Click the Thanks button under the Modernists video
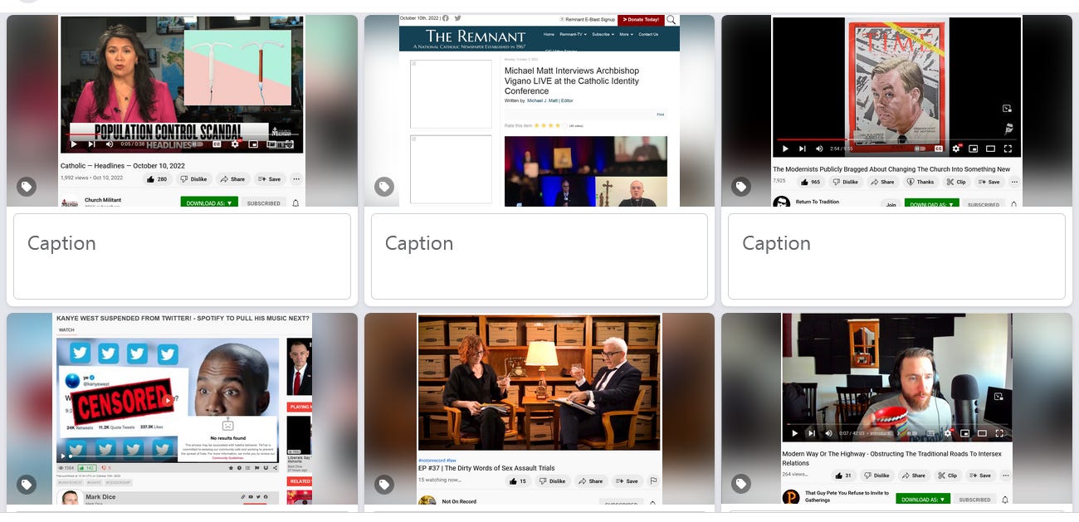1079x522 pixels. pos(920,182)
